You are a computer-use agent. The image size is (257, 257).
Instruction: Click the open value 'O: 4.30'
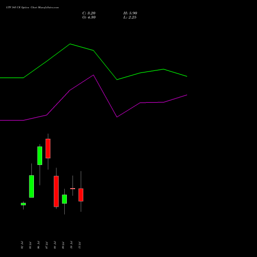[x=89, y=17]
